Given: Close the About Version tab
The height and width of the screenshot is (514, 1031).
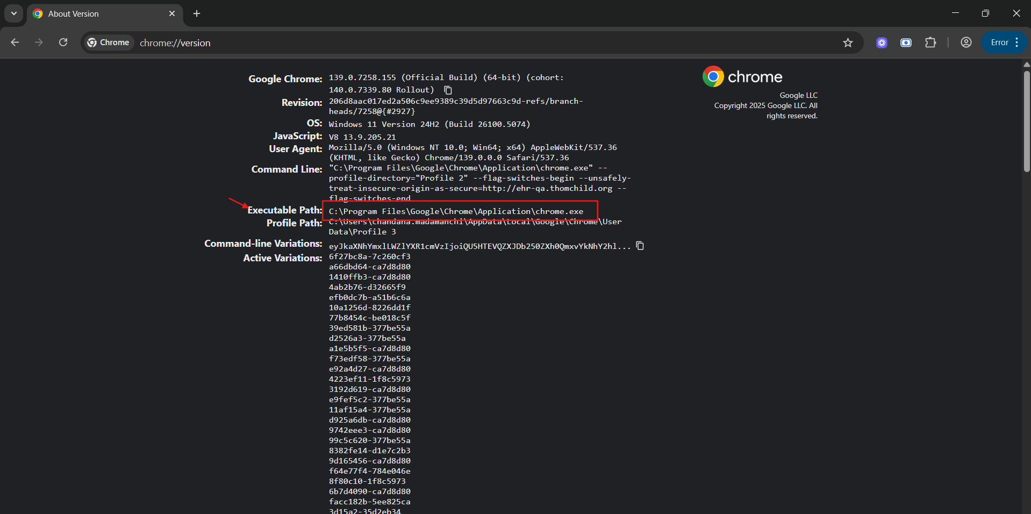Looking at the screenshot, I should [172, 13].
